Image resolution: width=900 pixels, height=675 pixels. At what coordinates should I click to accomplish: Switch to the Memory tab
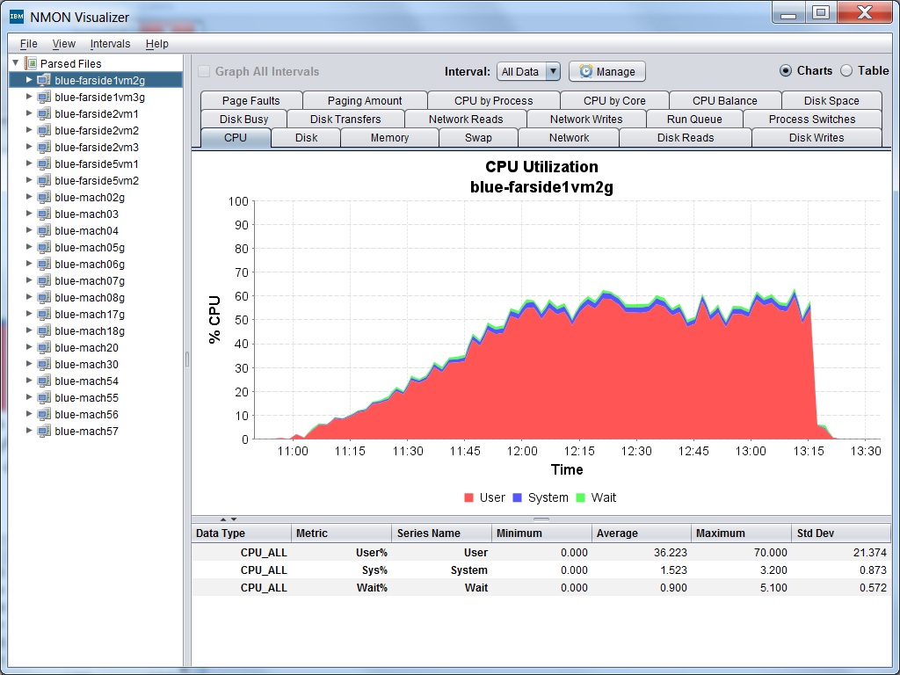(389, 138)
